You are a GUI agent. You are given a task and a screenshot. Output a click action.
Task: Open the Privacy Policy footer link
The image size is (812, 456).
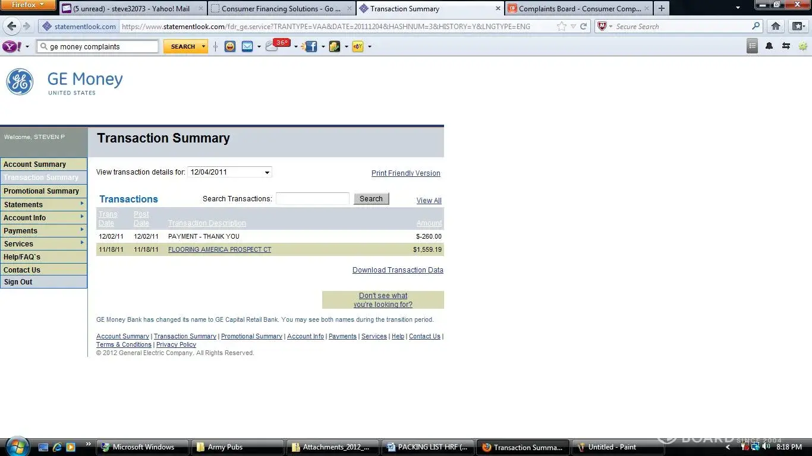pos(176,344)
